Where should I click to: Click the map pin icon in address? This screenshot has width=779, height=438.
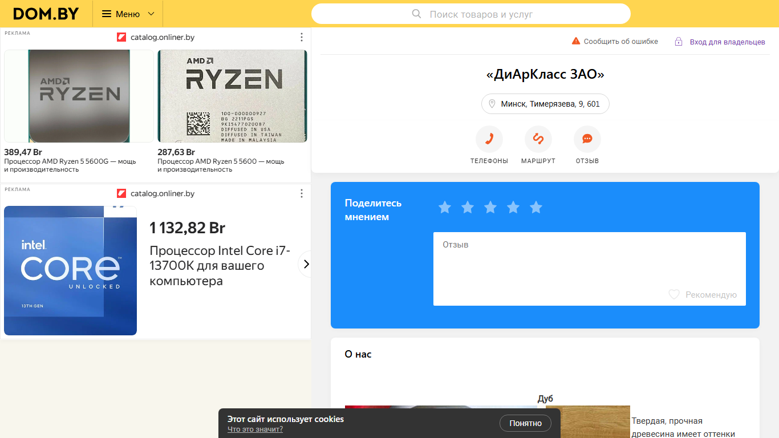point(492,104)
